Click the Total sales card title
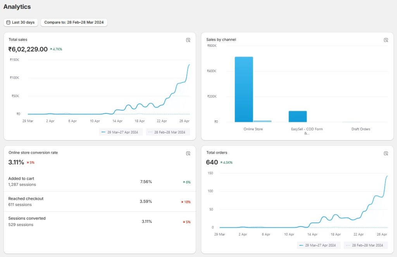Viewport: 397px width, 257px height. [x=18, y=39]
